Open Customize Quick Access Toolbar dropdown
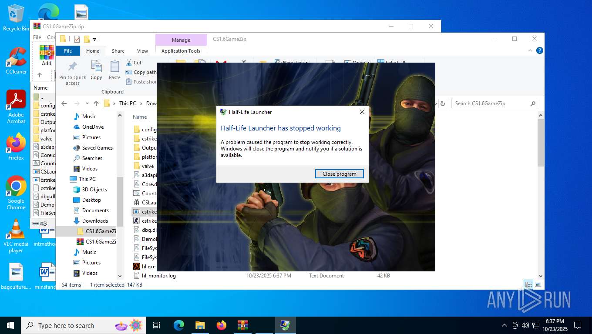This screenshot has width=592, height=334. click(x=94, y=39)
